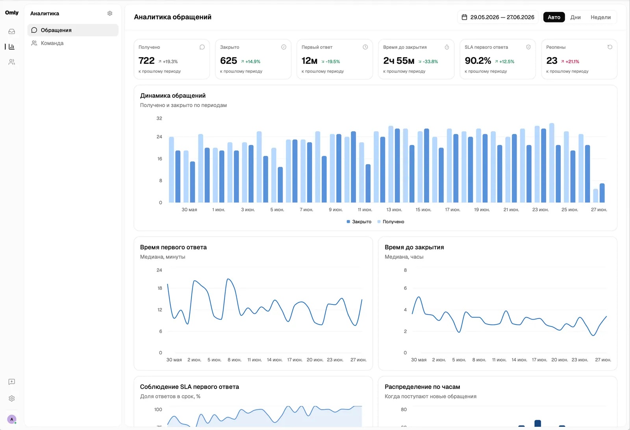The image size is (630, 430).
Task: Select the Команда sidebar item
Action: [73, 43]
